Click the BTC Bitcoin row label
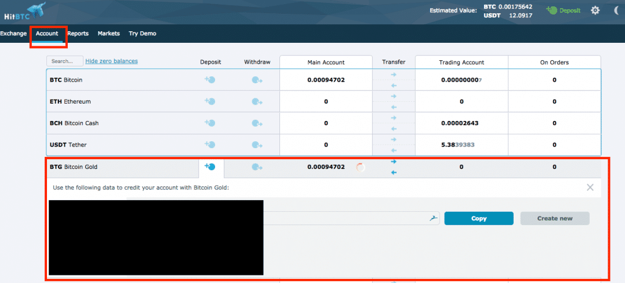 (66, 80)
